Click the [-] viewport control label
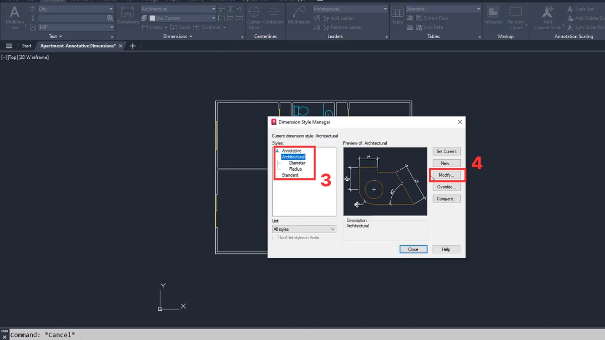This screenshot has width=605, height=340. point(4,57)
